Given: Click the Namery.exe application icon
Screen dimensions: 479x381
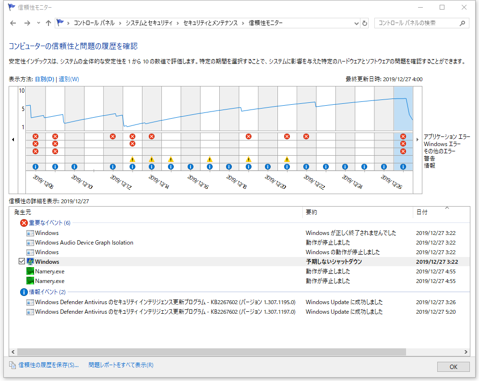Looking at the screenshot, I should (30, 271).
